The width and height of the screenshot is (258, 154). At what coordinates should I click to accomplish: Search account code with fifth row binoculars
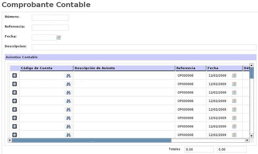click(x=68, y=109)
